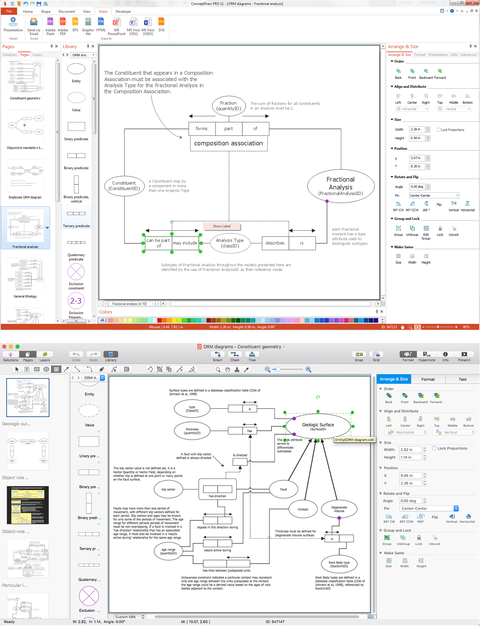The height and width of the screenshot is (628, 480).
Task: Tick Lock Proportions checkbox in the macOS window
Action: (434, 448)
